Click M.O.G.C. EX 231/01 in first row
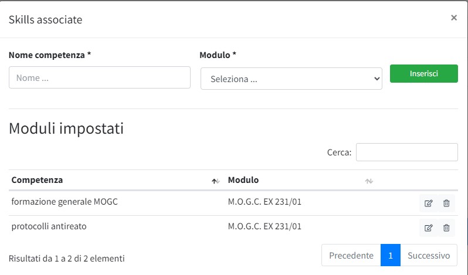The image size is (468, 275). (x=268, y=203)
